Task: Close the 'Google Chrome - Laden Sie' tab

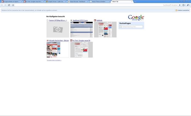Action: tap(65, 2)
